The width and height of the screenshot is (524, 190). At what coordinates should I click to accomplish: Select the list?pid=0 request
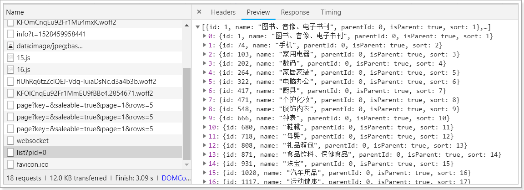(31, 152)
